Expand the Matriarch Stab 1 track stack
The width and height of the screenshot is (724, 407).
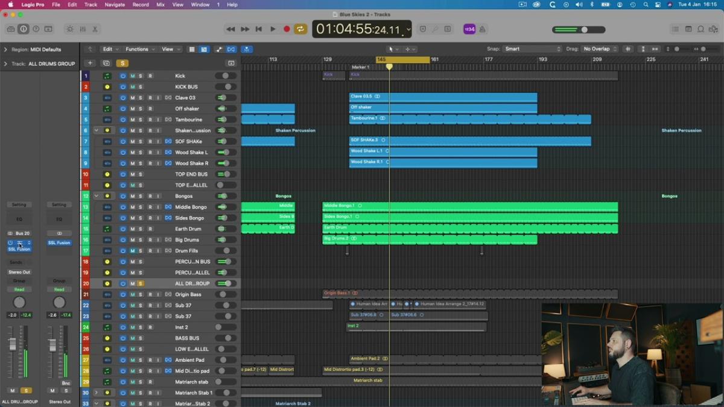click(96, 393)
